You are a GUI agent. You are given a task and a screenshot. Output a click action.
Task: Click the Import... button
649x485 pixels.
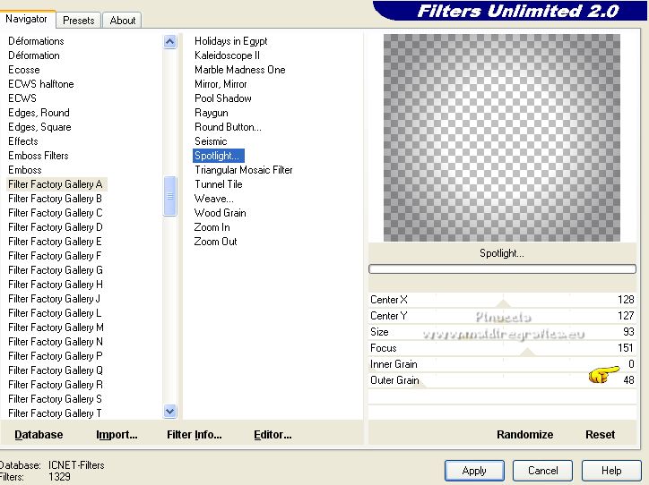(117, 435)
